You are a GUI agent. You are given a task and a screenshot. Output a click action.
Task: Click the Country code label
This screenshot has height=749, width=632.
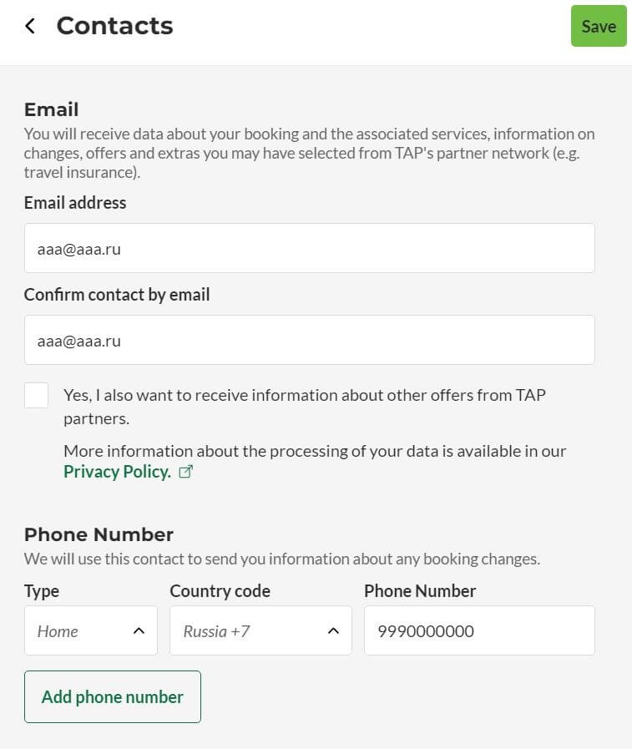coord(220,591)
